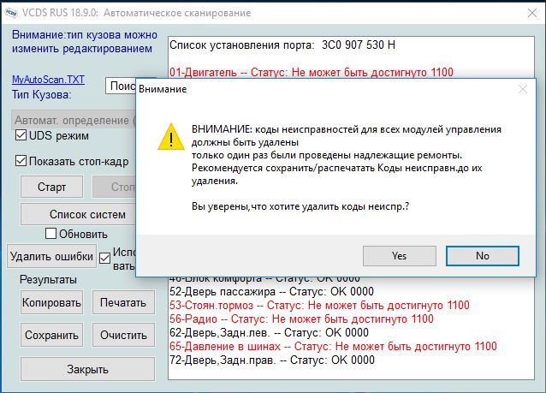Enable the Обновить checkbox
546x393 pixels.
click(x=50, y=234)
